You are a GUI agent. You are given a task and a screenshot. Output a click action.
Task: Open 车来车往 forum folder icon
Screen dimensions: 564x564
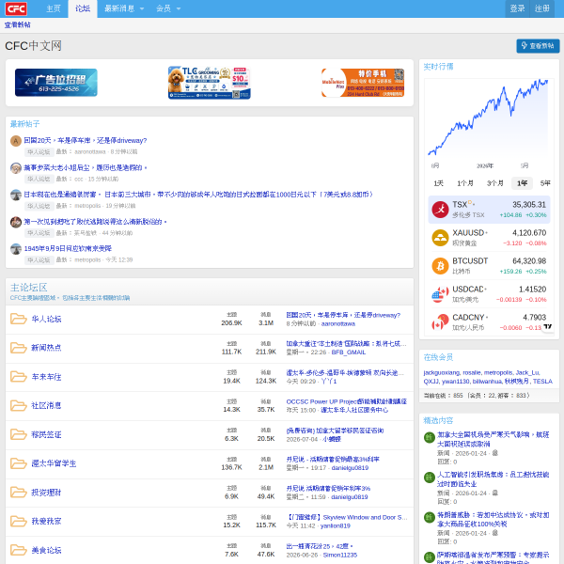pos(19,377)
